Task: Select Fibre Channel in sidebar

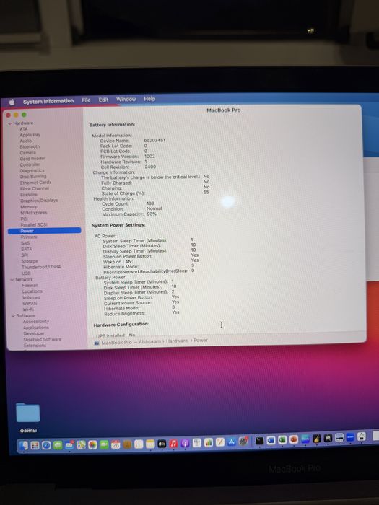Action: (x=35, y=189)
